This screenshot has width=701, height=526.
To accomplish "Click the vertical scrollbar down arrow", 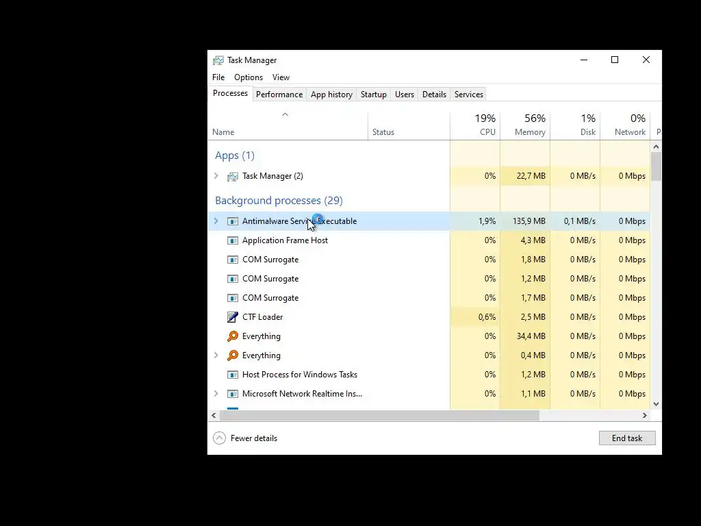I will click(x=656, y=404).
